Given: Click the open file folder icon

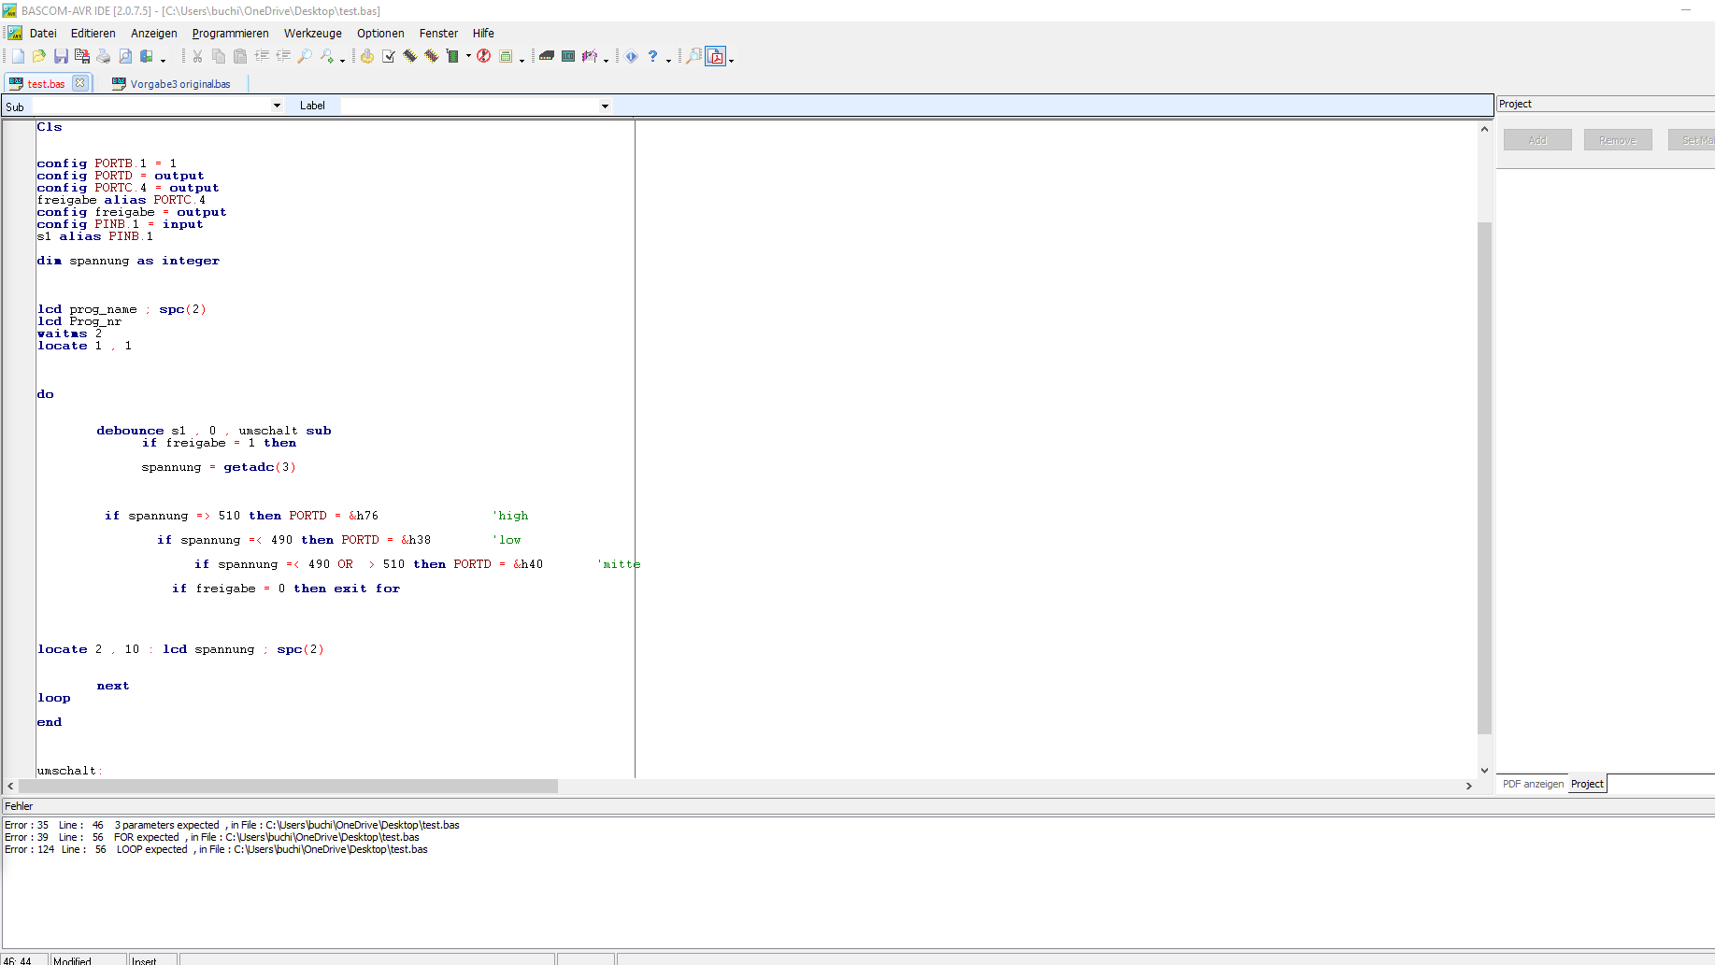Looking at the screenshot, I should click(39, 57).
